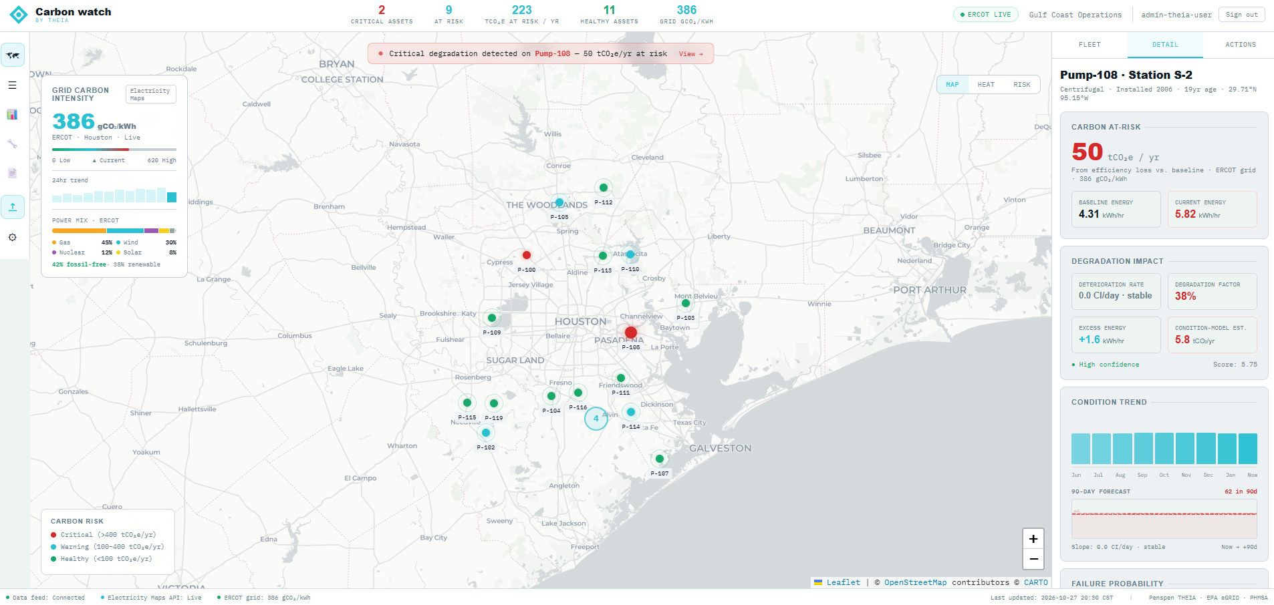Click the upload icon in sidebar
The width and height of the screenshot is (1274, 605).
tap(13, 207)
